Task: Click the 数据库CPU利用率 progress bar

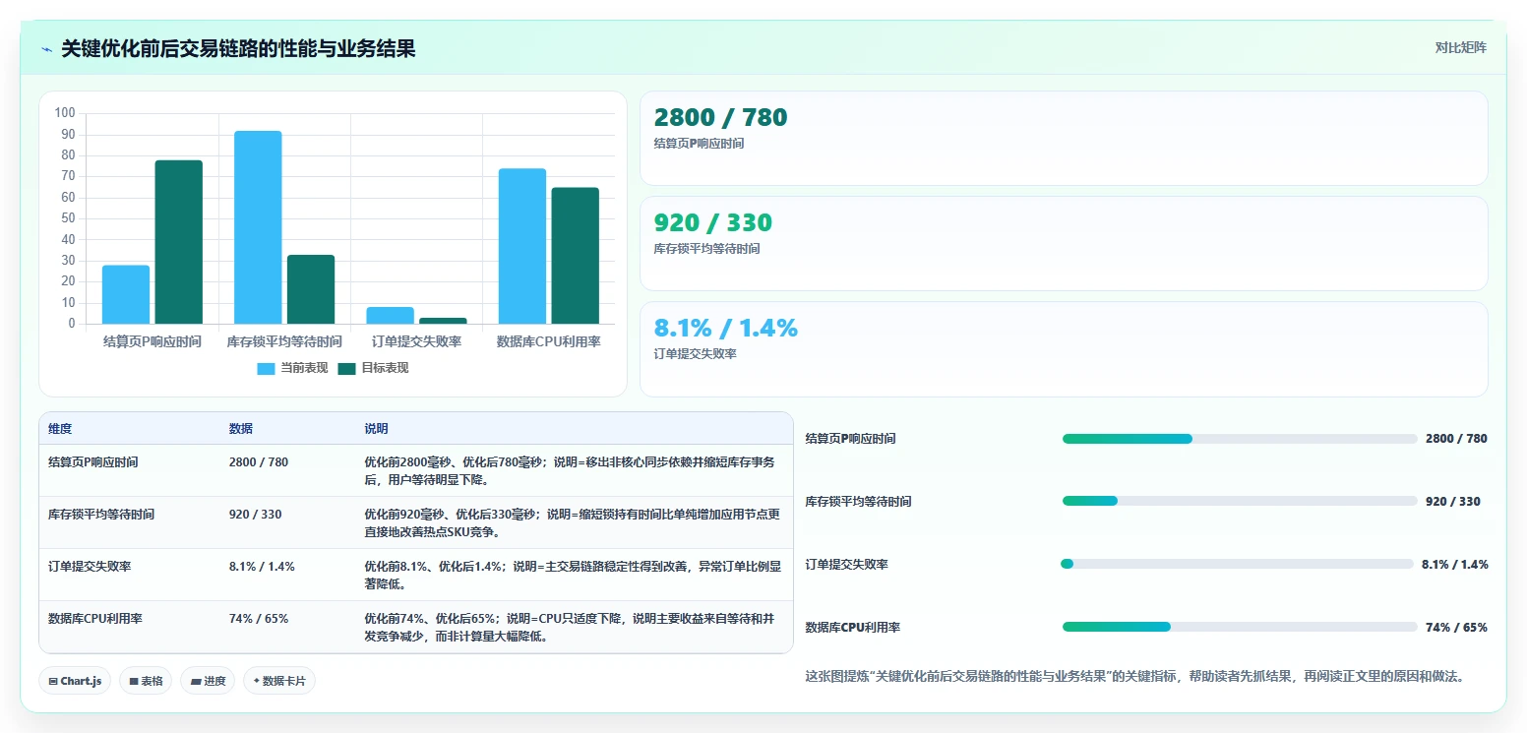Action: tap(1240, 627)
